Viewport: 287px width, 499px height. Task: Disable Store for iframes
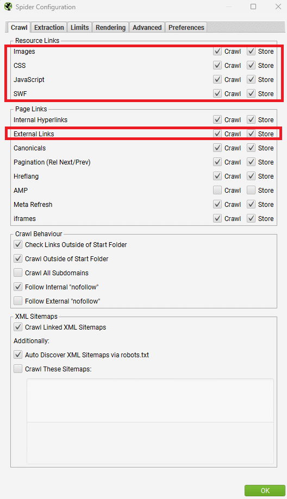click(251, 218)
